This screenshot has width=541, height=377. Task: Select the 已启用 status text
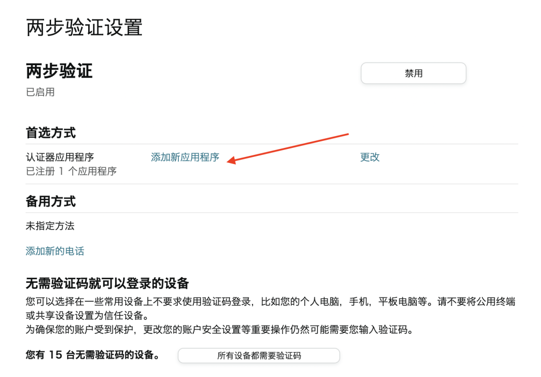[40, 92]
